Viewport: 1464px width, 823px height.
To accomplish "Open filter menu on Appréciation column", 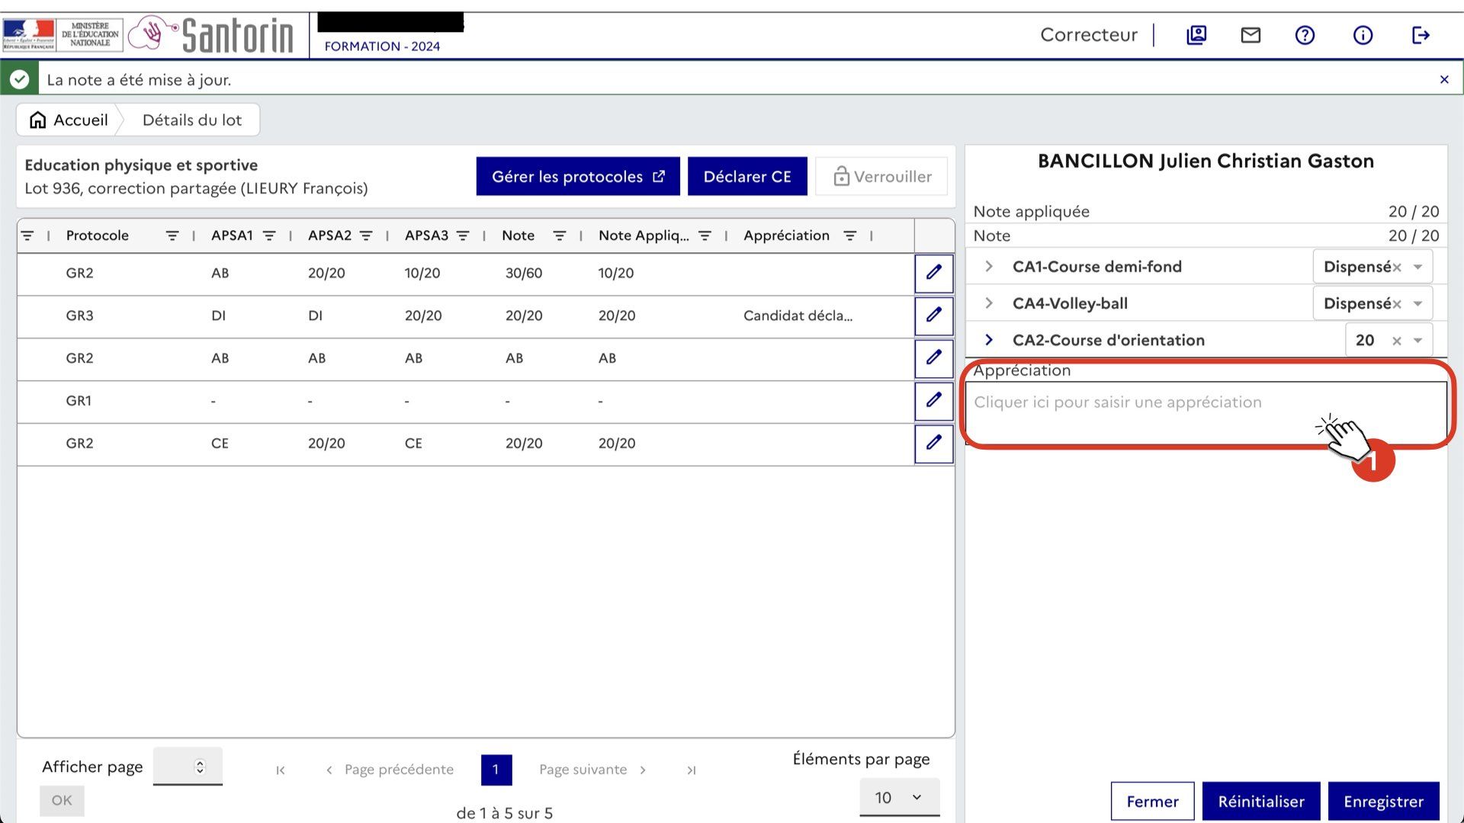I will point(849,236).
